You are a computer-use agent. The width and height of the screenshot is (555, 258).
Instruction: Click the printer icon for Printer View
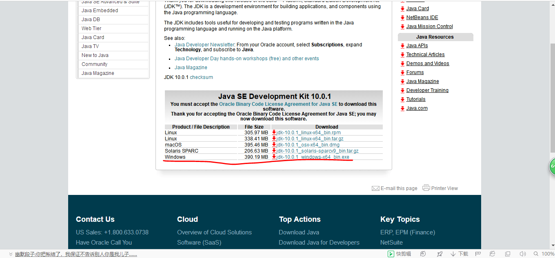(x=426, y=188)
